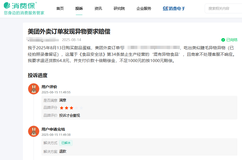242x160 pixels.
Task: Click the second brand rating star
Action: pyautogui.click(x=66, y=108)
